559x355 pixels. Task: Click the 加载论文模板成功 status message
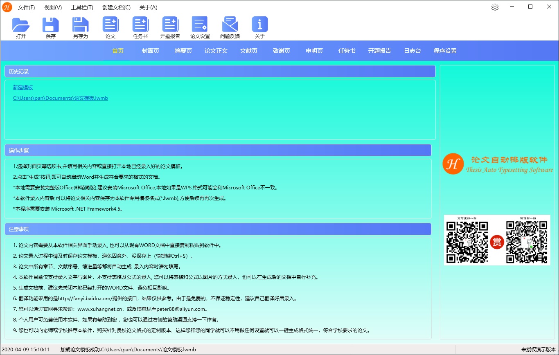click(128, 350)
